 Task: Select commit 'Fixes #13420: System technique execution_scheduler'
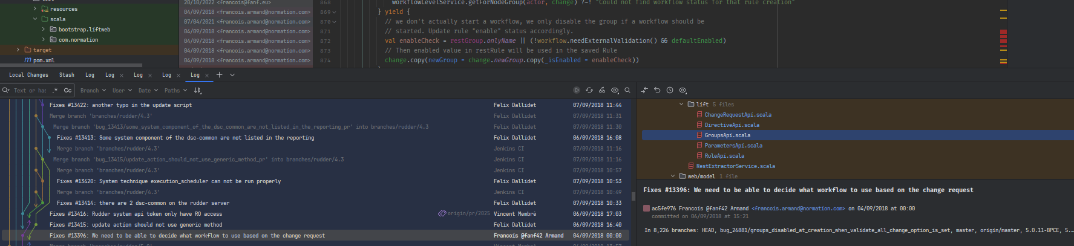[169, 181]
